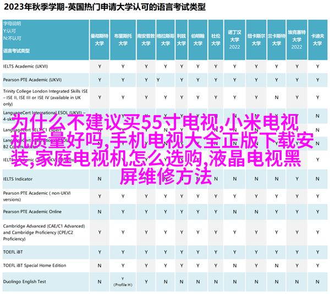Click the N:不认可 legend line

point(12,38)
